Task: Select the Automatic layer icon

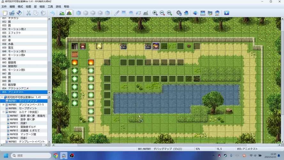Action: coord(78,13)
